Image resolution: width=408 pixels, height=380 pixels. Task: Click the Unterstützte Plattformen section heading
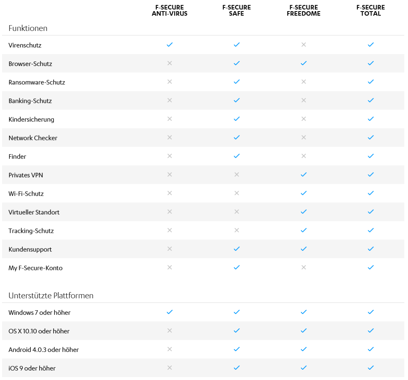(51, 296)
